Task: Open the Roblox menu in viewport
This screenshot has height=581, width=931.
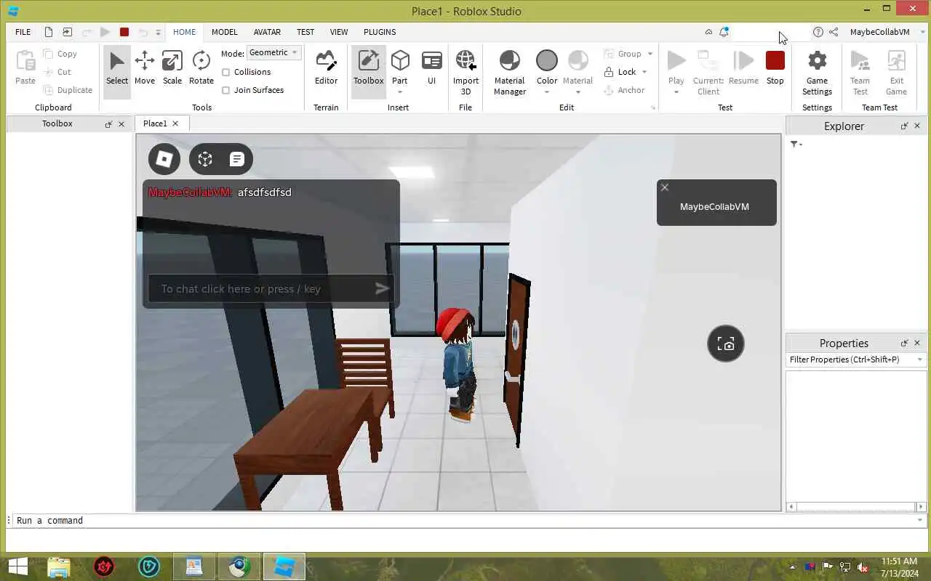Action: click(x=164, y=159)
